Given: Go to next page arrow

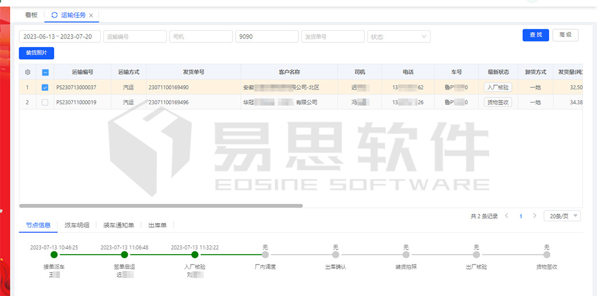Looking at the screenshot, I should (x=535, y=216).
